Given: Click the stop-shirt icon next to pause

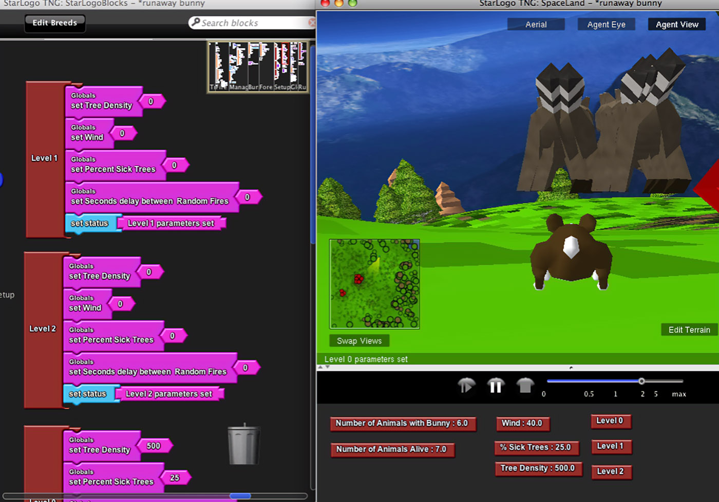Looking at the screenshot, I should (525, 386).
